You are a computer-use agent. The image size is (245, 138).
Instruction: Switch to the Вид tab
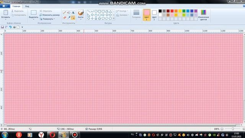[x=27, y=7]
